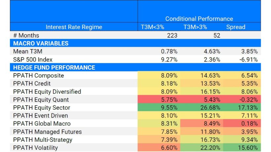Select the Interest Rate Regime header cell
This screenshot has width=271, height=152.
74,27
